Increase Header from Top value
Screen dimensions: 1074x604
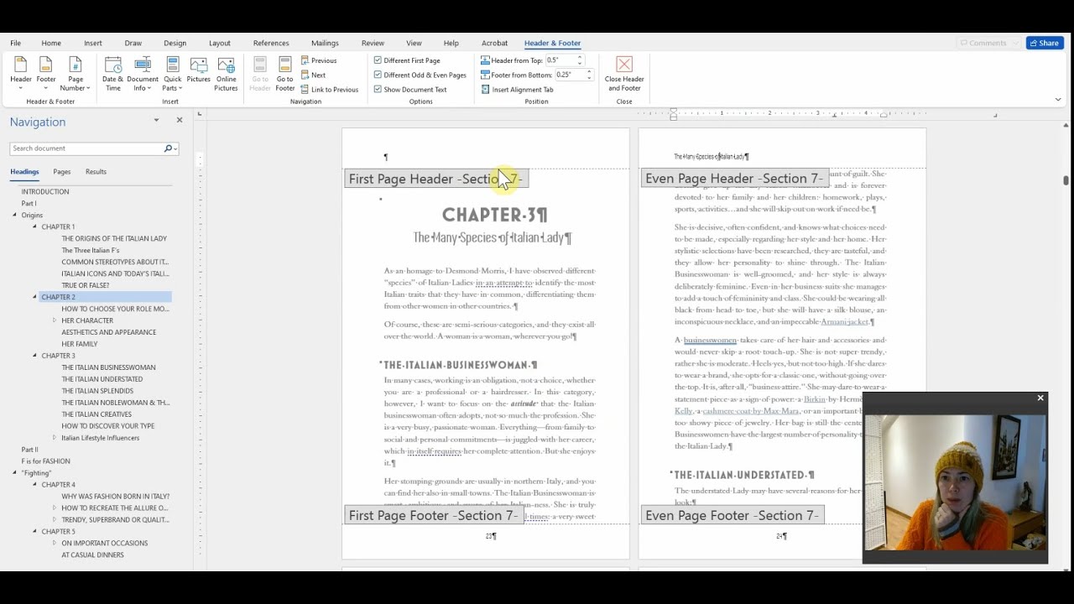point(579,58)
